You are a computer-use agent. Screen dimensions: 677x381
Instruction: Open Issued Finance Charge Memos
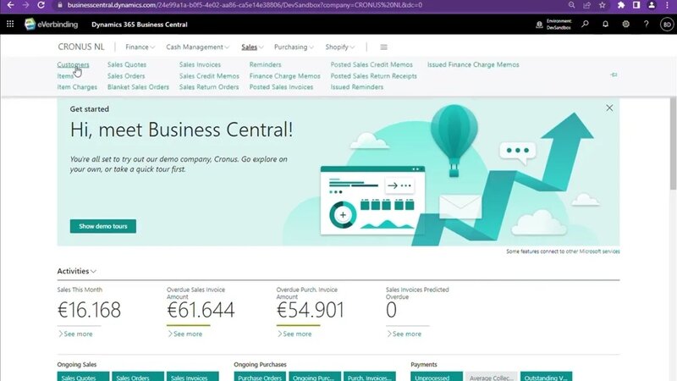[473, 65]
